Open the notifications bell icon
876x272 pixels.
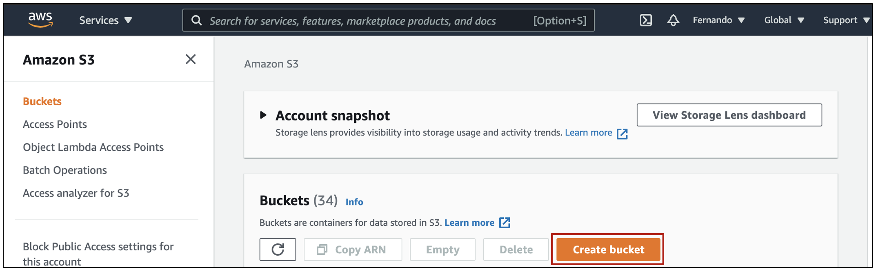click(x=673, y=20)
